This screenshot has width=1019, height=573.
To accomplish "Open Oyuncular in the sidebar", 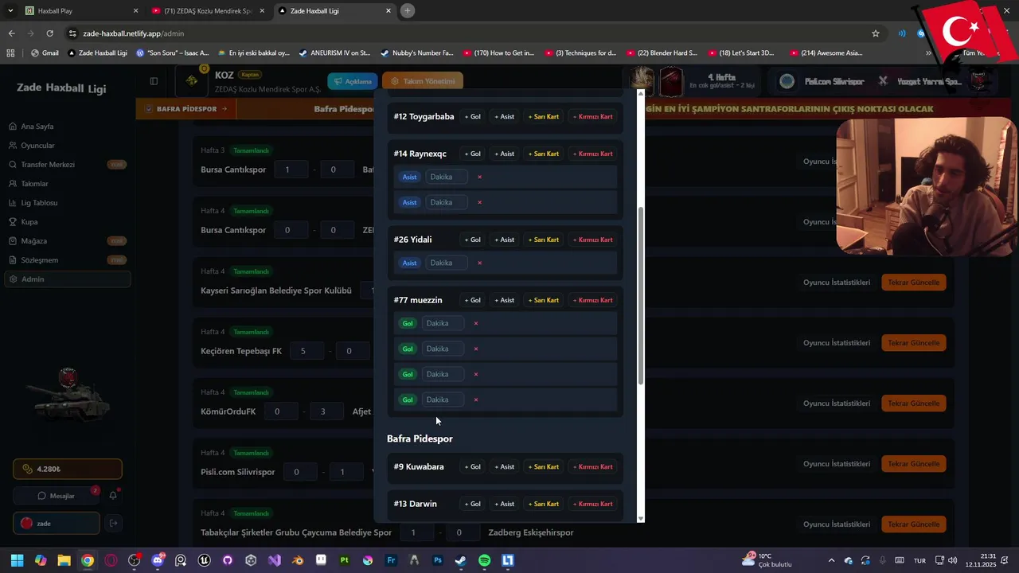I will 37,146.
